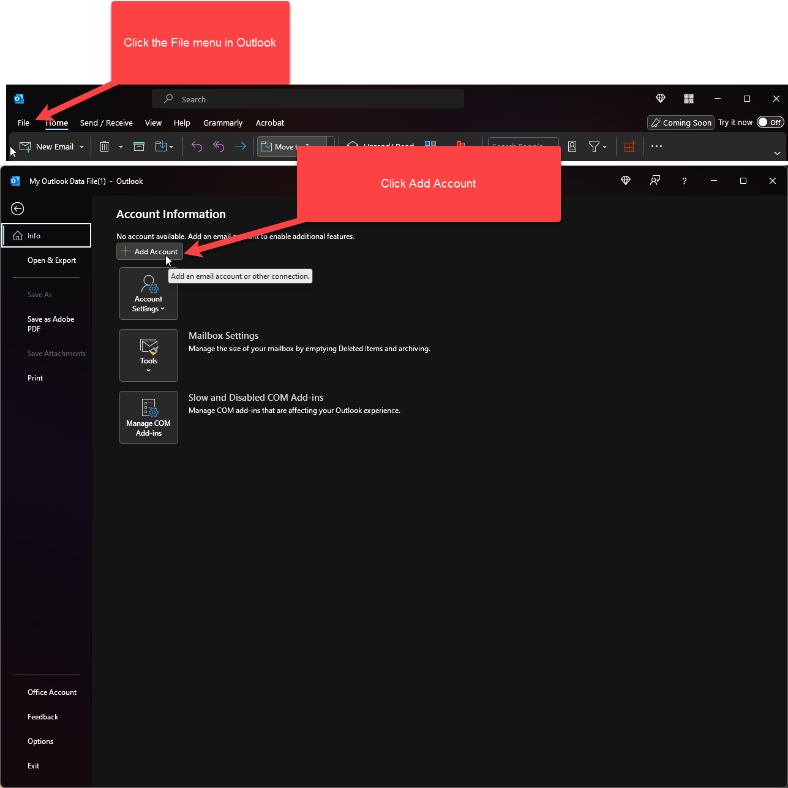Screen dimensions: 788x788
Task: Open the Filter Email dropdown
Action: click(x=598, y=146)
